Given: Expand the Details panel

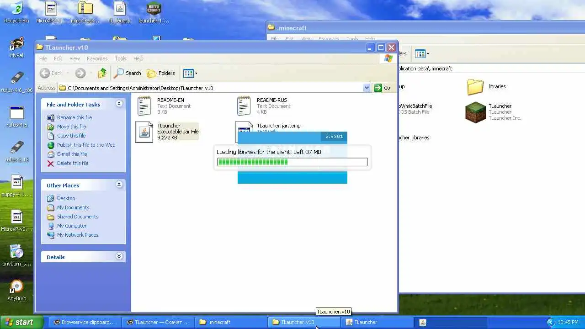Looking at the screenshot, I should pyautogui.click(x=119, y=256).
